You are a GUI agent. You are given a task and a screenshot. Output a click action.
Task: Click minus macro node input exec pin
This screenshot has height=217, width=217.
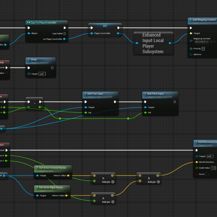pos(29,102)
